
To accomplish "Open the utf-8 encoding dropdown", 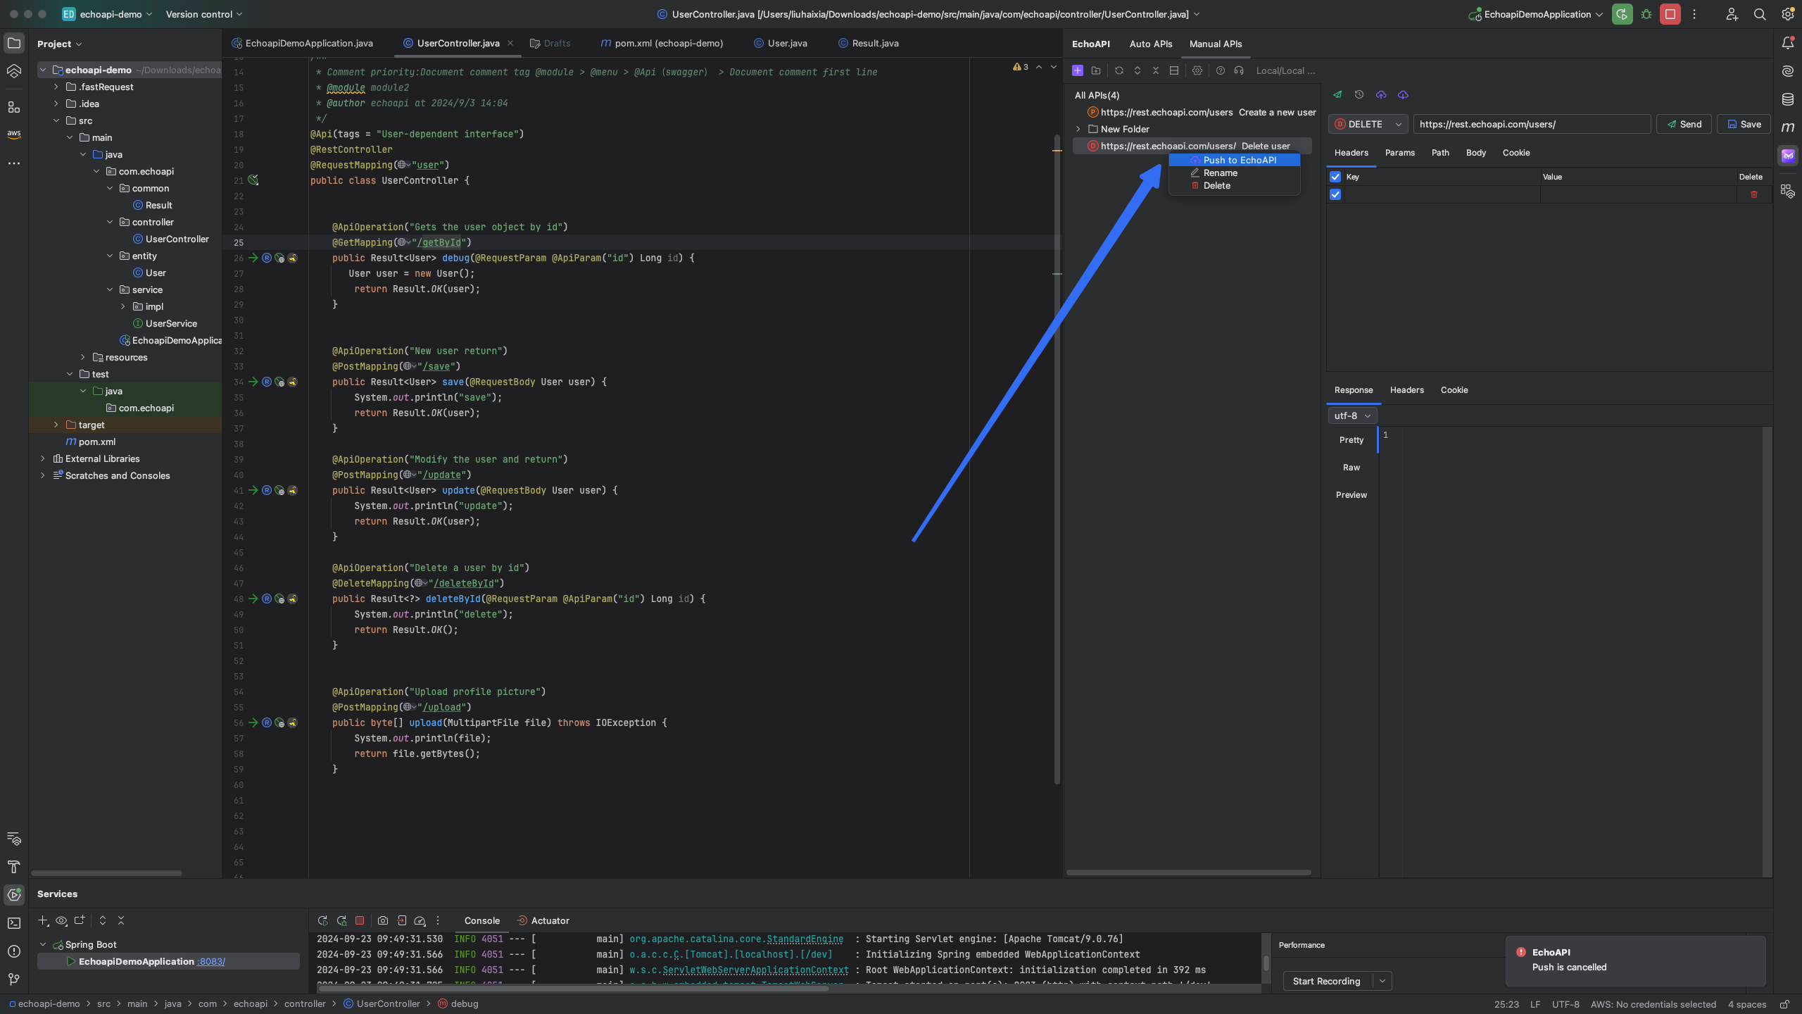I will click(x=1351, y=415).
